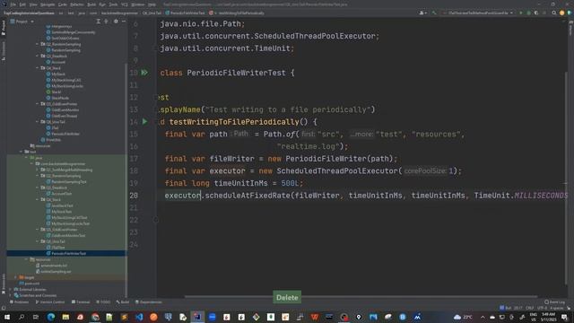
Task: Collapse the Q4_Stack main package
Action: click(x=37, y=68)
